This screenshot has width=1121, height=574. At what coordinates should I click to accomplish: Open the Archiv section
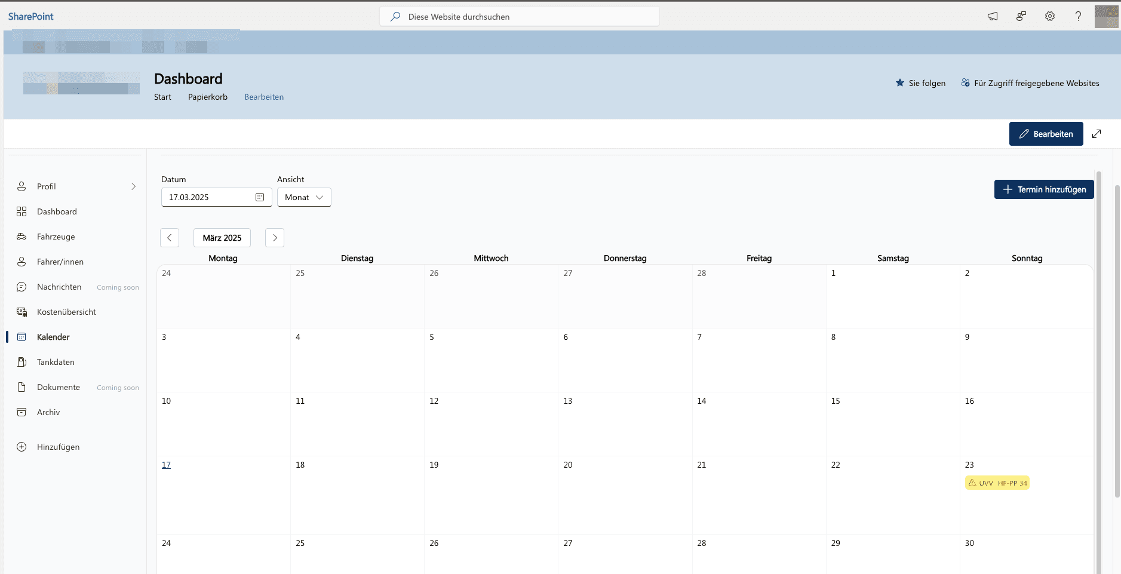tap(48, 412)
